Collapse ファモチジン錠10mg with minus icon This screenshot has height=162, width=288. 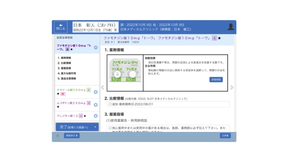pyautogui.click(x=96, y=47)
